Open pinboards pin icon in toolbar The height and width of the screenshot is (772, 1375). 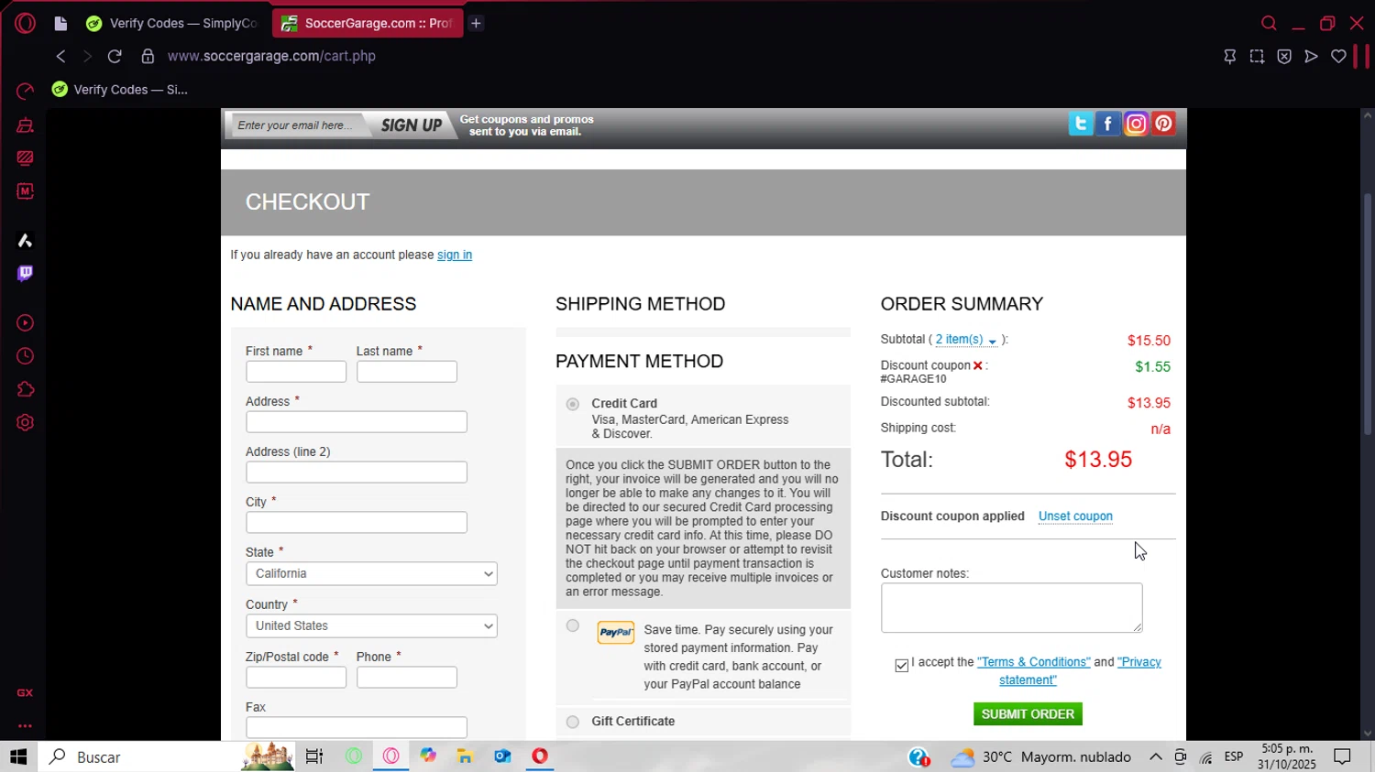tap(1230, 56)
